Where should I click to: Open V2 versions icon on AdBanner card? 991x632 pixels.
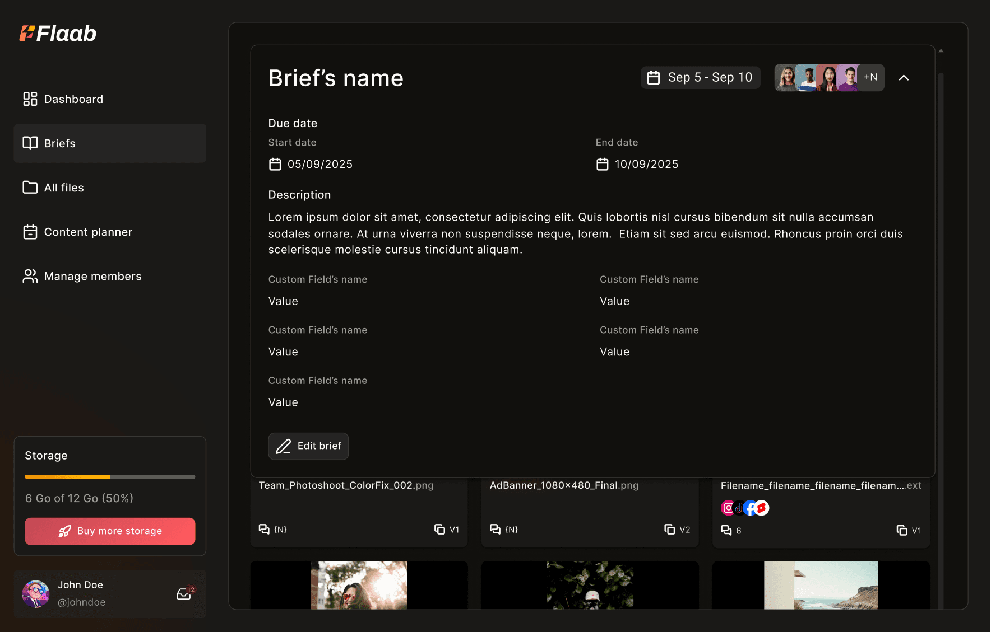point(670,529)
